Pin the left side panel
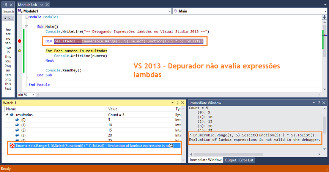329x172 pixels. click(x=6, y=5)
